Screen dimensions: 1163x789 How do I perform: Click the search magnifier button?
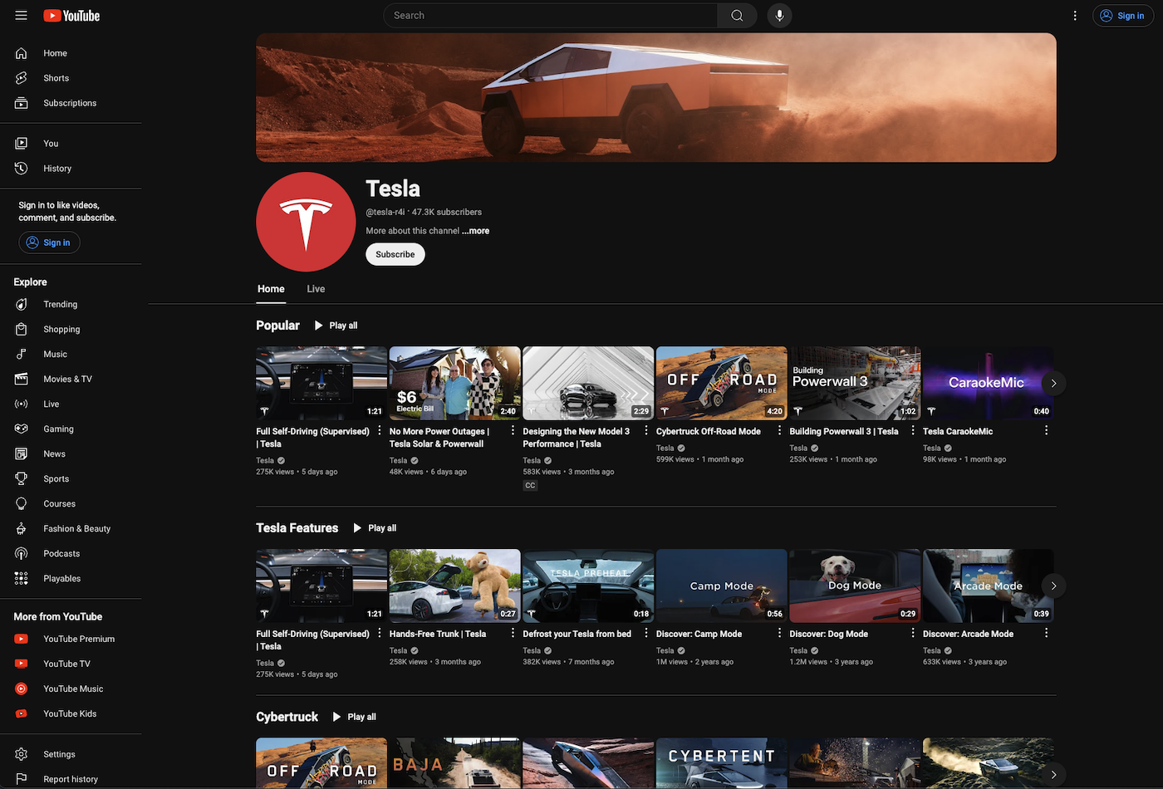pos(737,16)
